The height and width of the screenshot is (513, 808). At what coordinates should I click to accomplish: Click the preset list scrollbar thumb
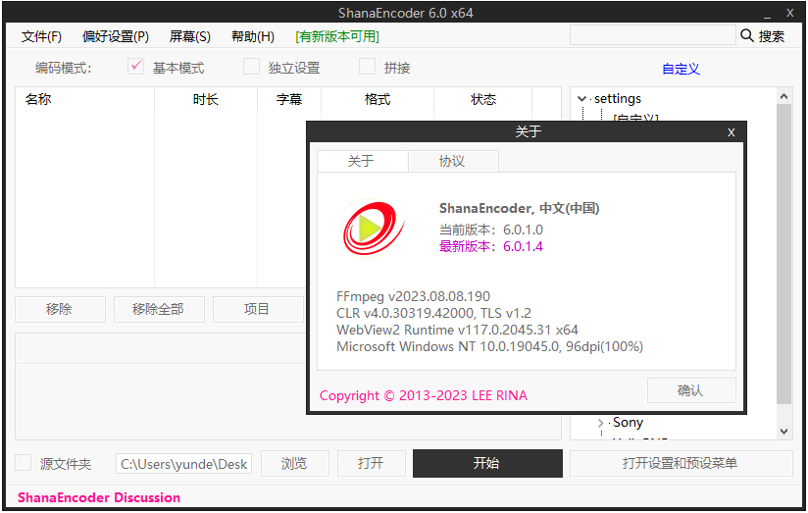pos(783,254)
